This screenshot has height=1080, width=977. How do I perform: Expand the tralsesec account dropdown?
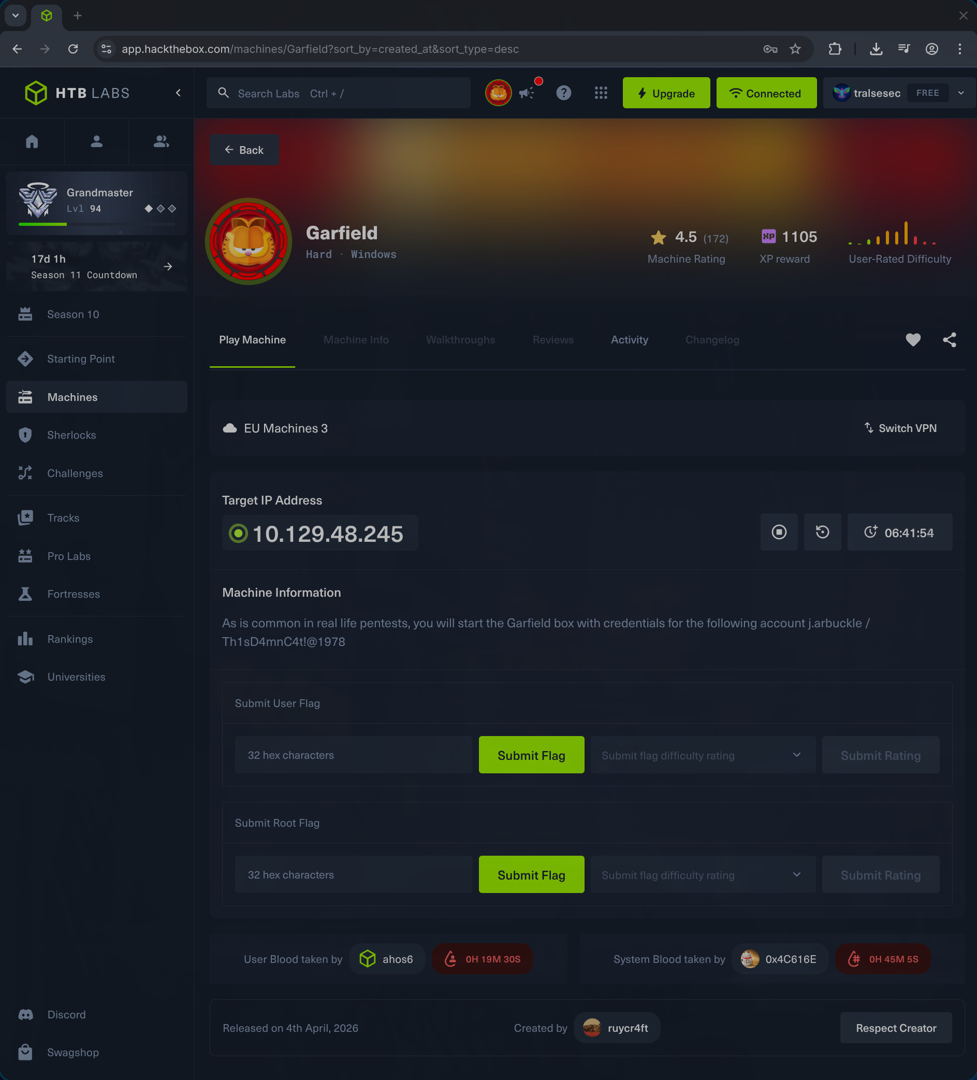pyautogui.click(x=961, y=93)
